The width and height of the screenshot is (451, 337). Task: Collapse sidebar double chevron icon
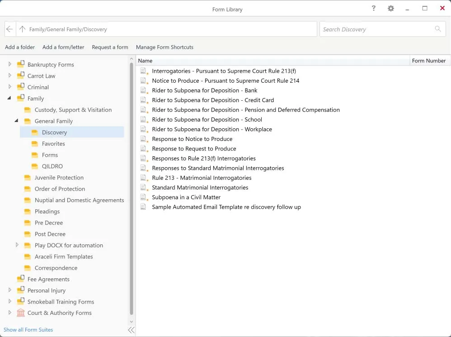(131, 330)
